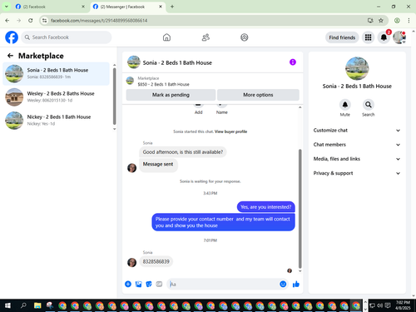
Task: Click the Mark as pending button
Action: coord(171,95)
